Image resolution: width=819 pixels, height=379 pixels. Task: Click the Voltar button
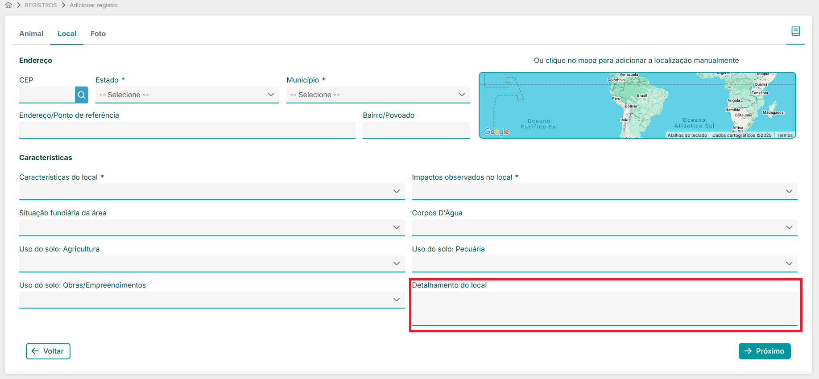point(48,351)
